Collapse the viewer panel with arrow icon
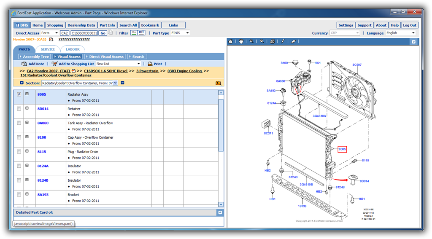The image size is (432, 239). (413, 42)
